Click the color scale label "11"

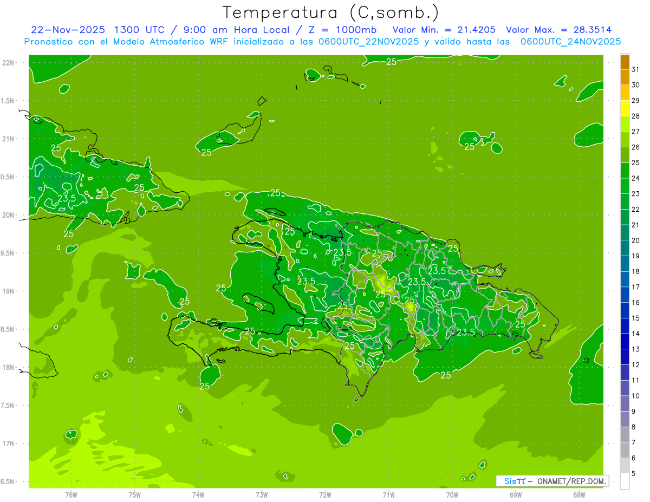point(636,380)
